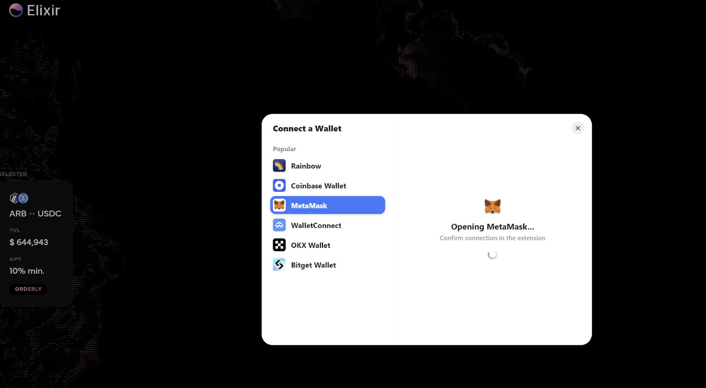Image resolution: width=706 pixels, height=388 pixels.
Task: Close the Connect a Wallet dialog
Action: point(578,128)
